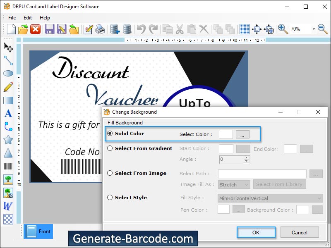Open the Edit menu
The height and width of the screenshot is (248, 331).
27,18
